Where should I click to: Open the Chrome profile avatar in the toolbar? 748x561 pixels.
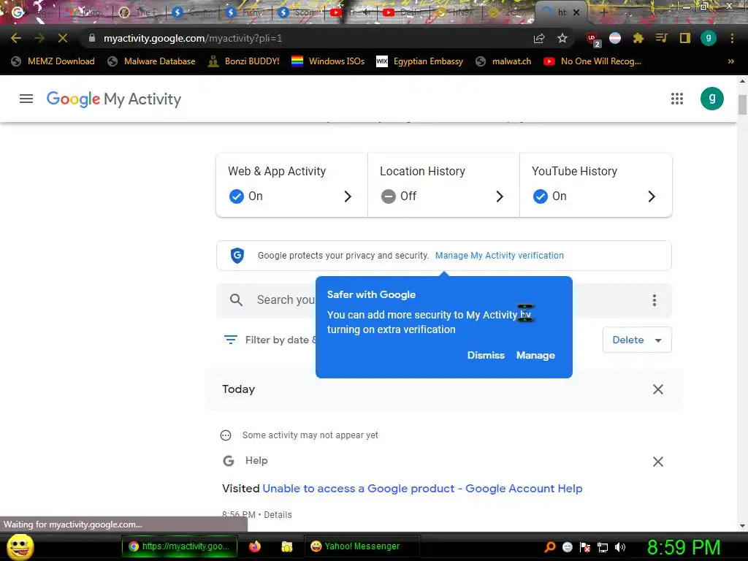[x=709, y=38]
